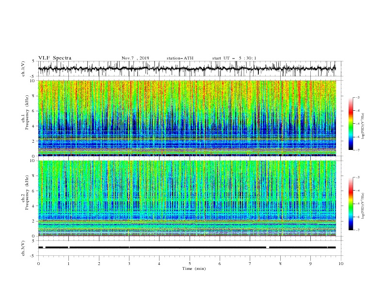Click the "-3" tick on the ch.1 colorbar
The image size is (384, 296).
[357, 97]
